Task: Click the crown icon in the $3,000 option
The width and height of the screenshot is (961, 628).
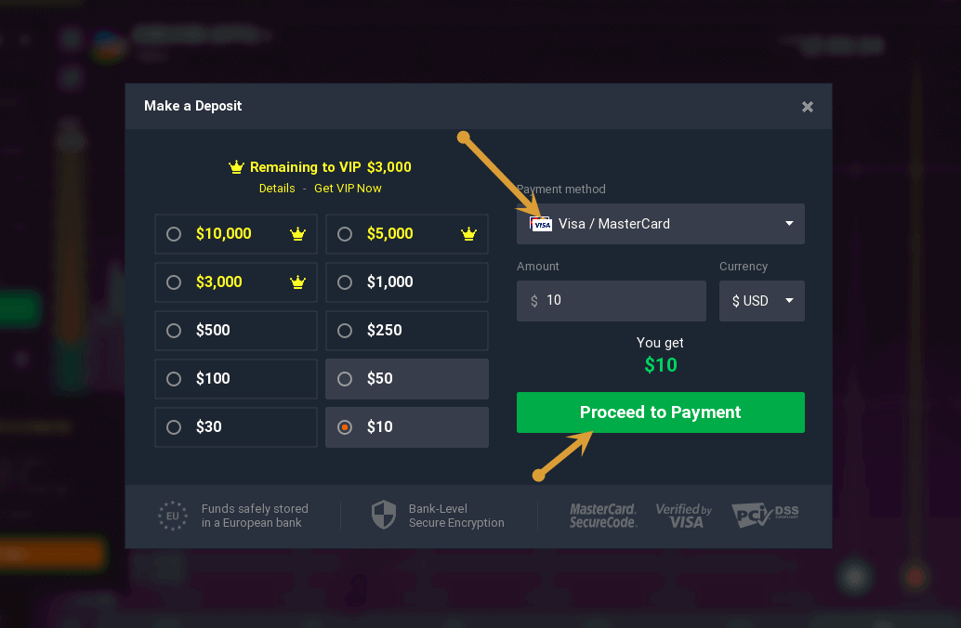Action: pos(297,281)
